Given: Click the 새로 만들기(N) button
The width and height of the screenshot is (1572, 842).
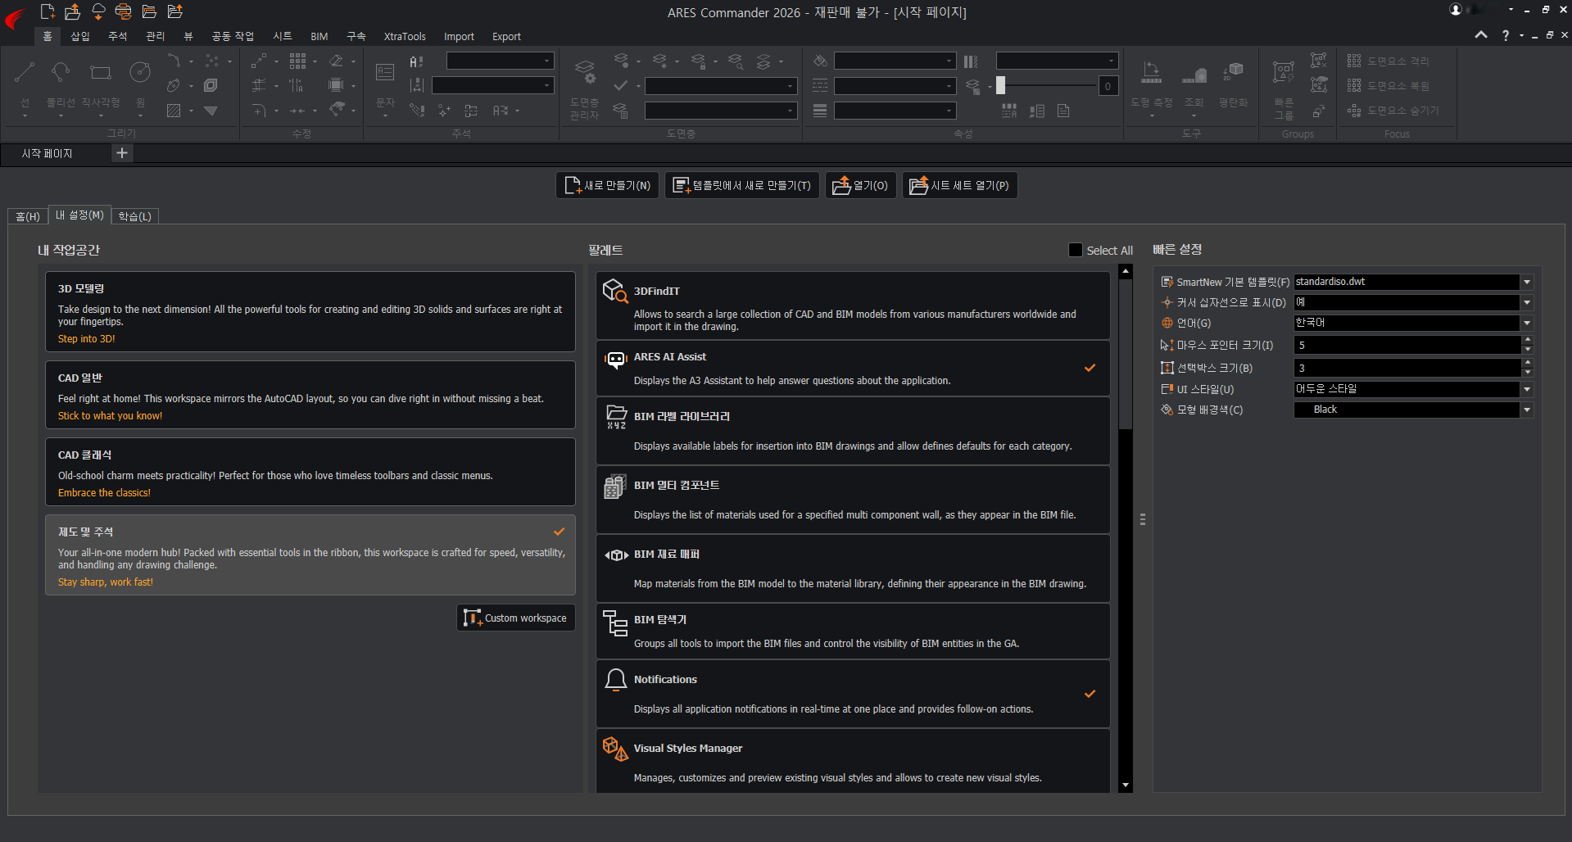Looking at the screenshot, I should [x=607, y=186].
